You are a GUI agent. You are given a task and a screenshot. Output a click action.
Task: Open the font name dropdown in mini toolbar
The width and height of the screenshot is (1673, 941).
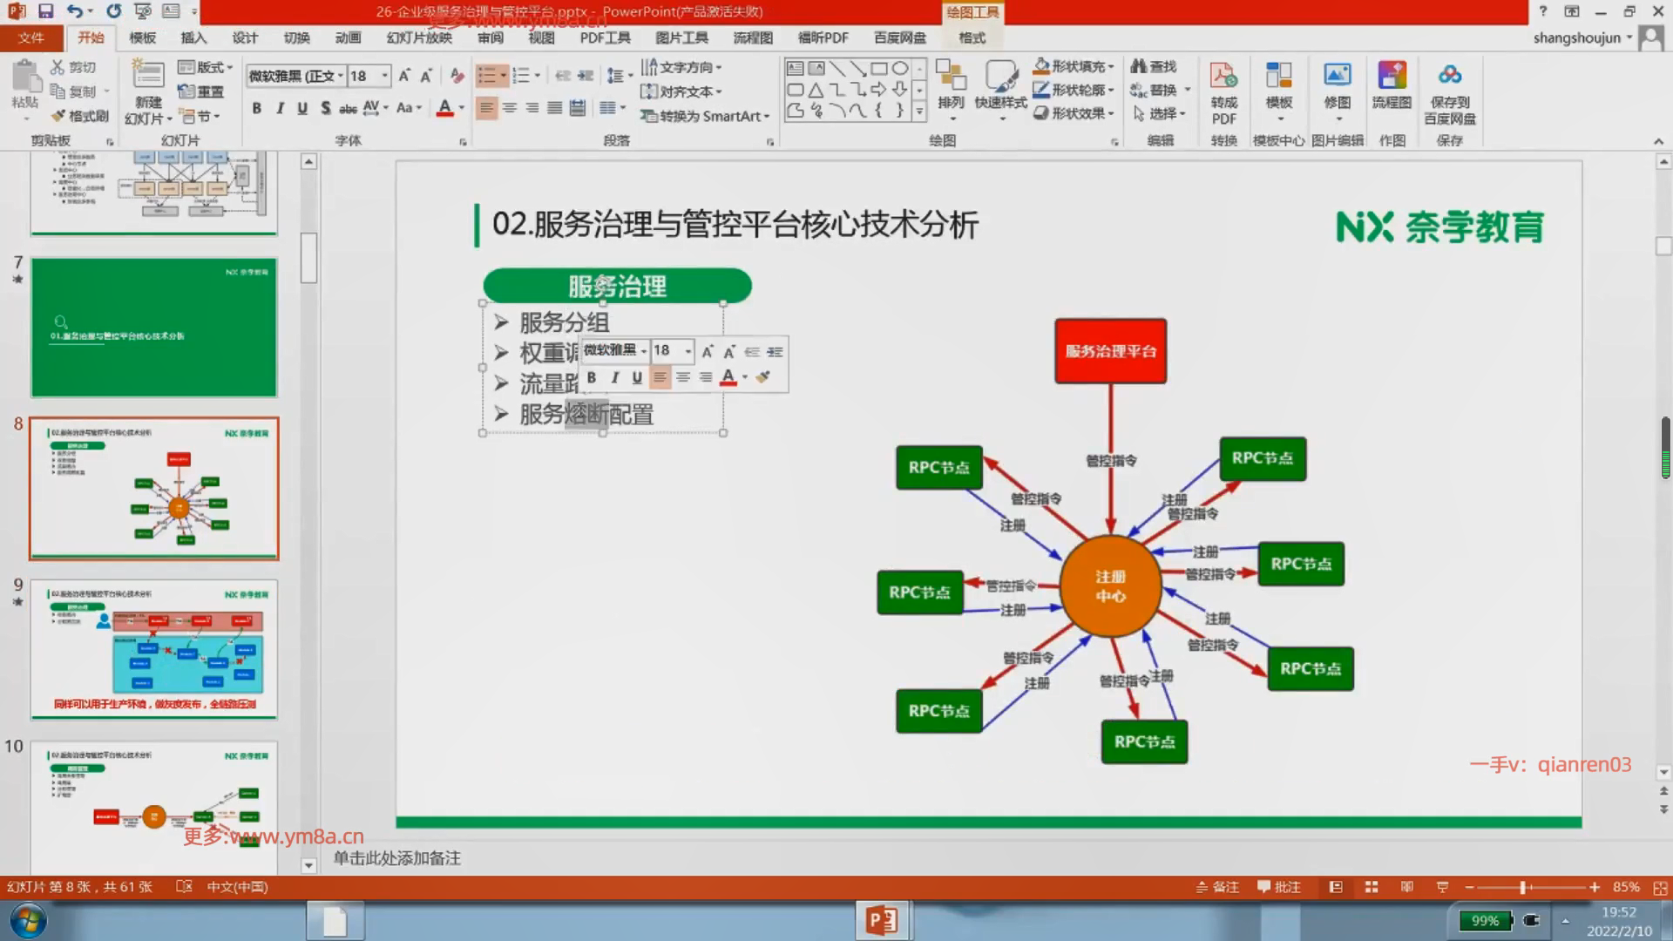pyautogui.click(x=644, y=351)
